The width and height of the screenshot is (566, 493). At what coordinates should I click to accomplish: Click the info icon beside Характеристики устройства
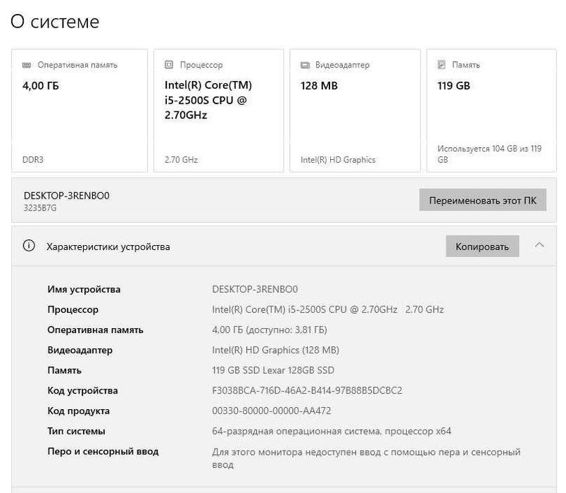coord(29,246)
